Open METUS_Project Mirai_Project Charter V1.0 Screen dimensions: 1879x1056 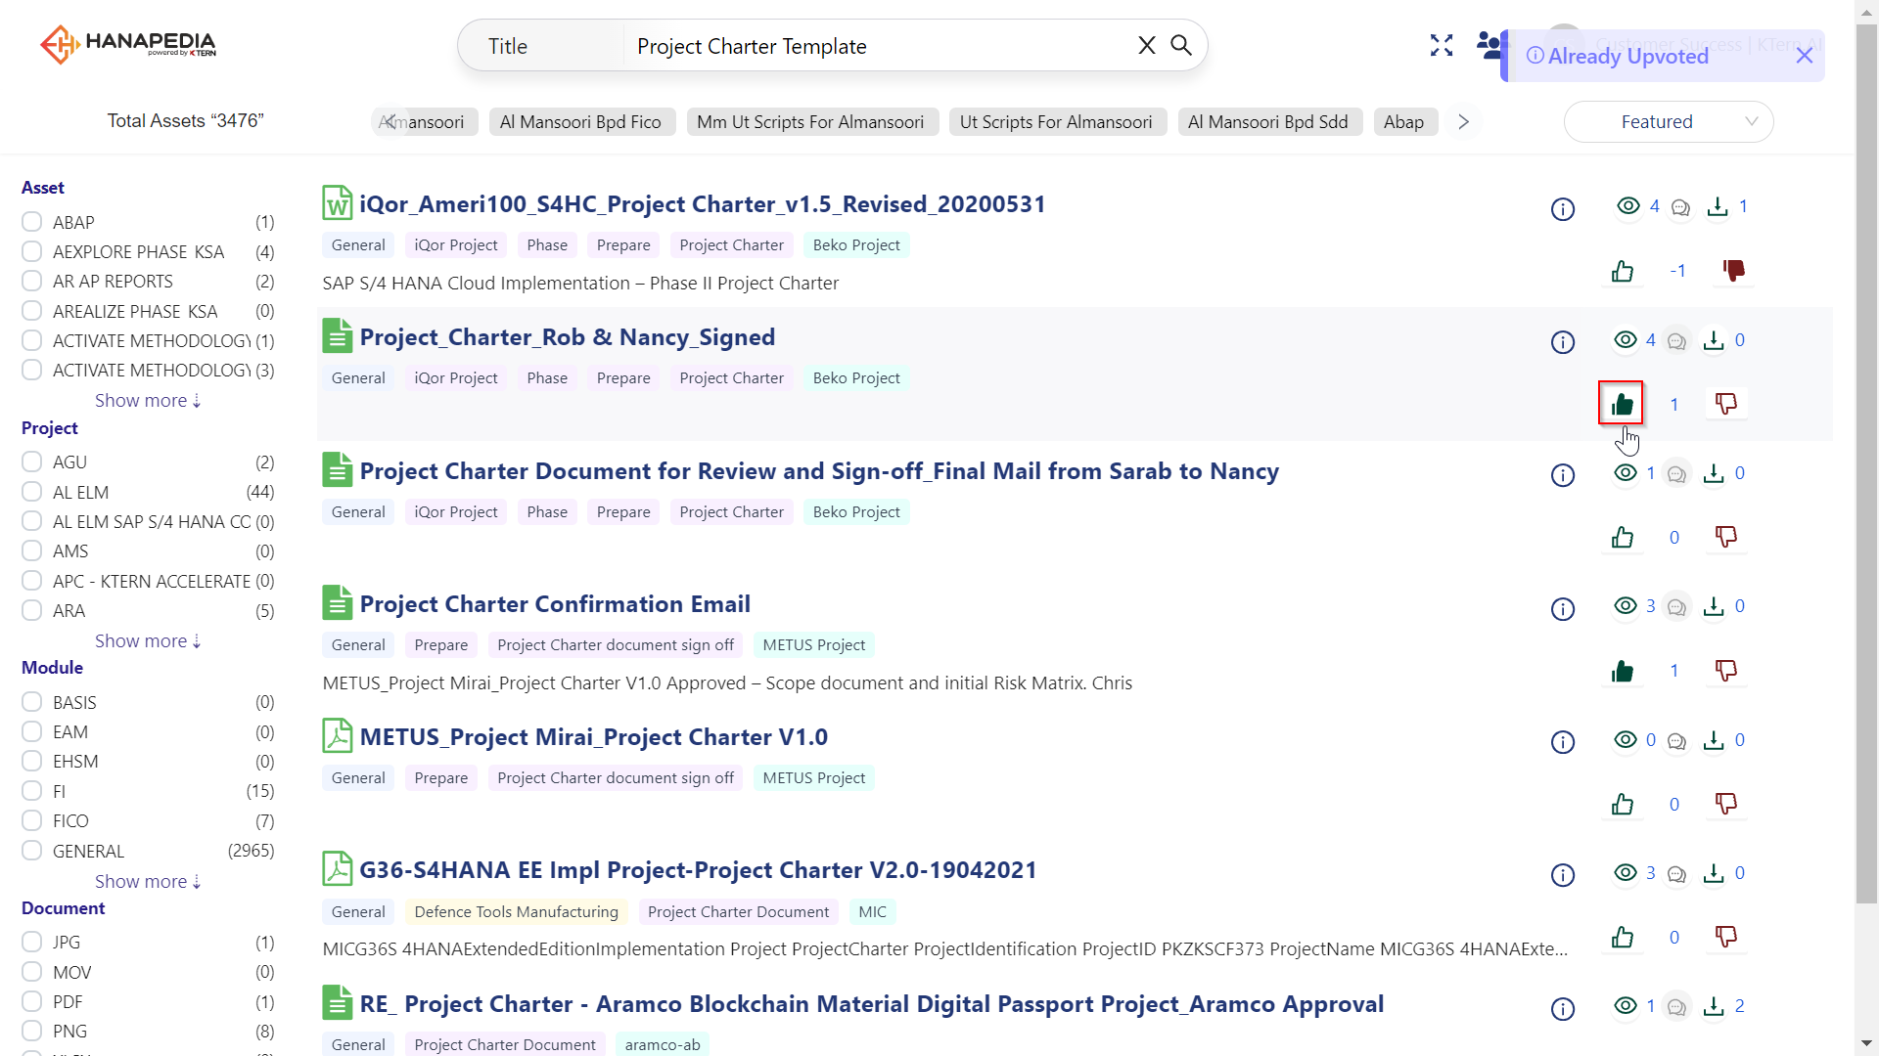[594, 737]
